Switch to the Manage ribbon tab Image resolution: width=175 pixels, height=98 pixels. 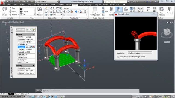coord(82,5)
